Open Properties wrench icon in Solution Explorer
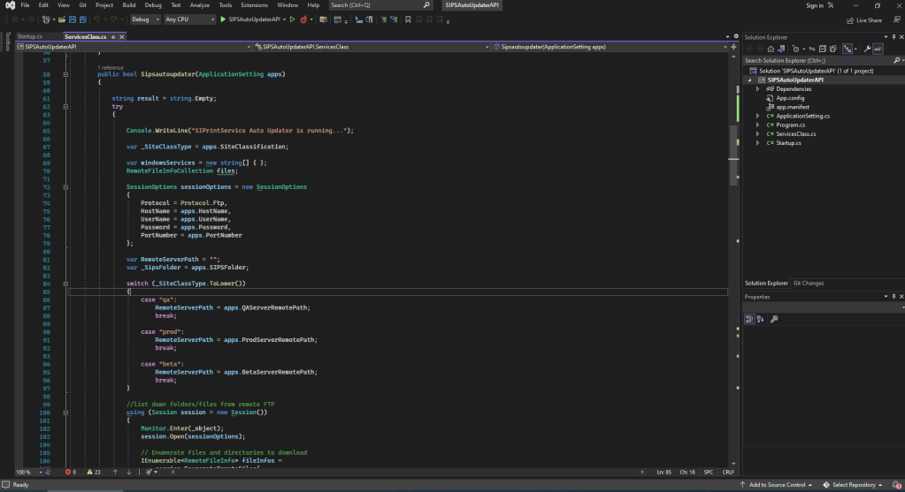The image size is (905, 492). 867,49
